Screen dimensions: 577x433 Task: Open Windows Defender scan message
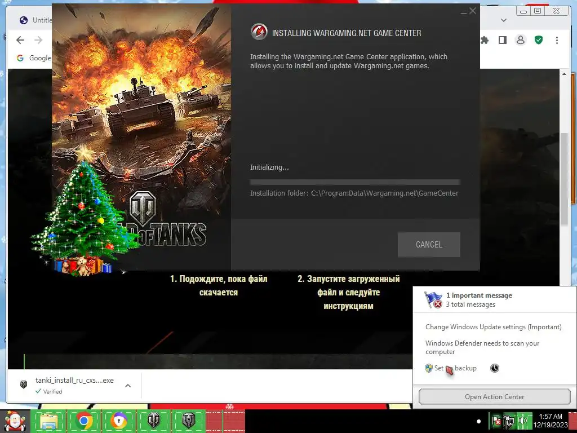tap(482, 347)
